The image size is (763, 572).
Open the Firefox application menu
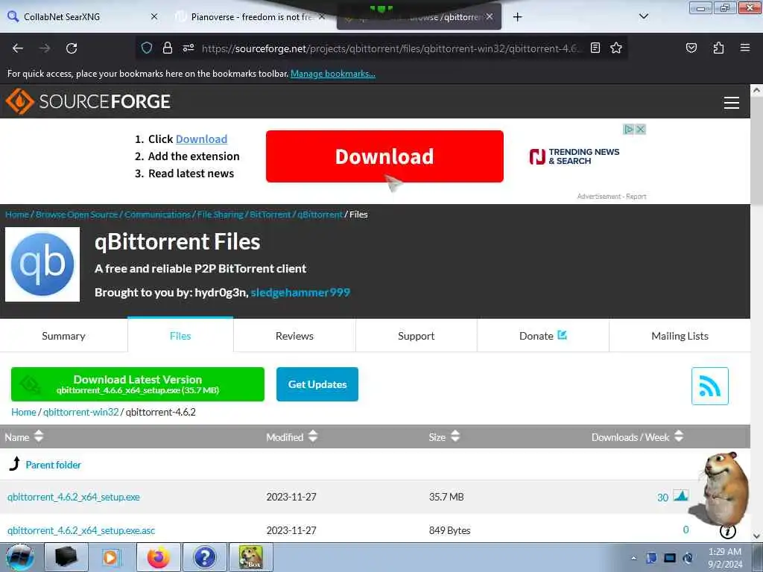tap(745, 48)
